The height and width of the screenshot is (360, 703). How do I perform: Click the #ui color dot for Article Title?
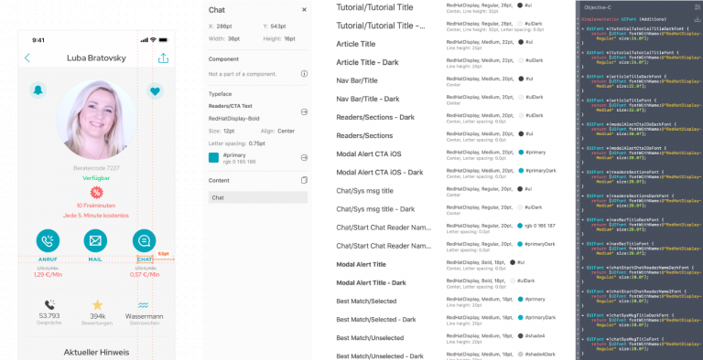[x=521, y=42]
